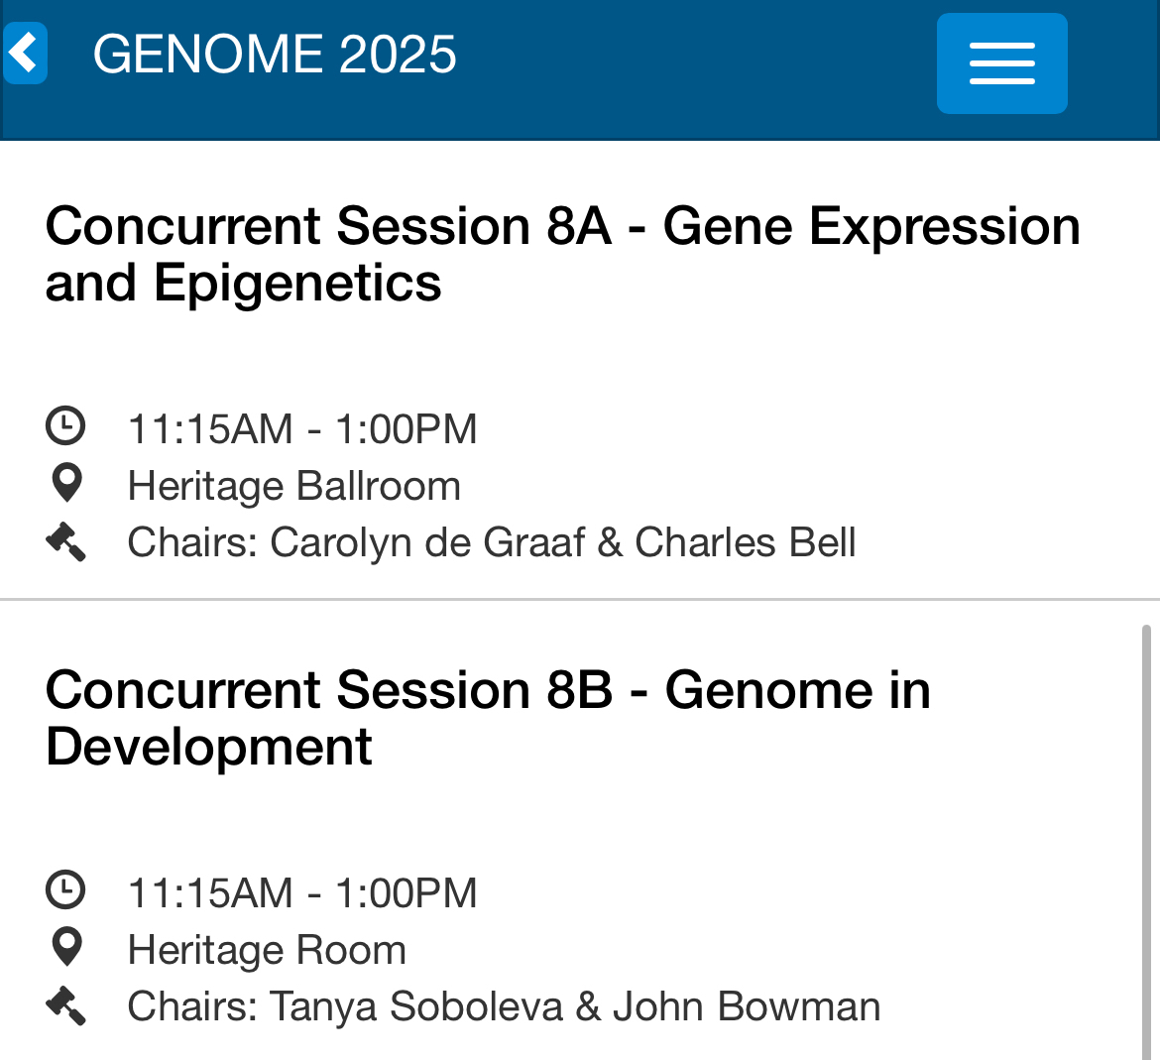Select the Heritage Room location text
The image size is (1160, 1060).
coord(267,950)
